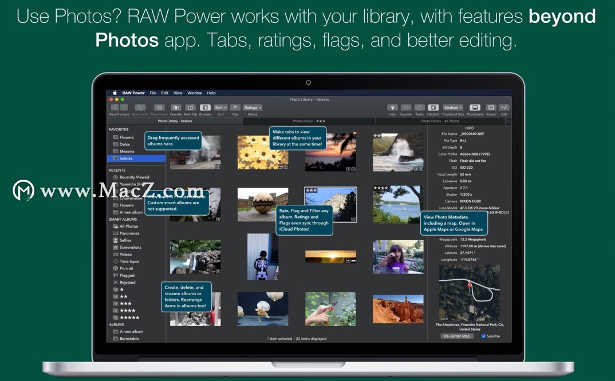Switch to Photo Library - All Photos tab

click(440, 121)
